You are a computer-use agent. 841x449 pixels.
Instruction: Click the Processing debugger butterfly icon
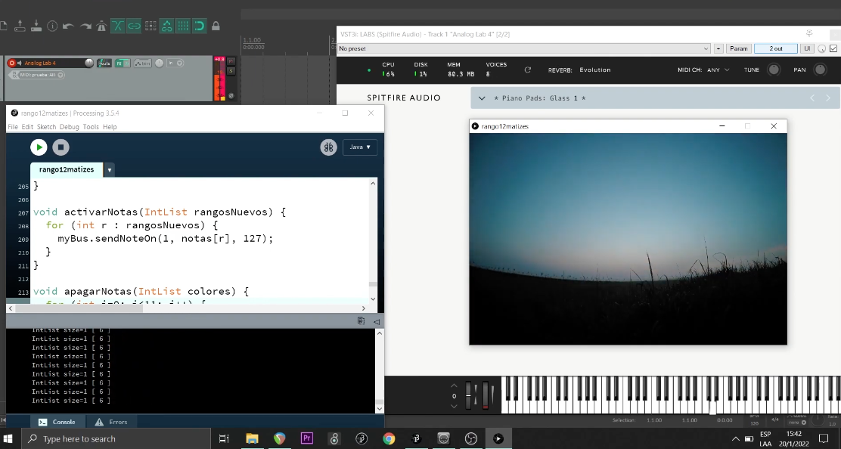[328, 147]
